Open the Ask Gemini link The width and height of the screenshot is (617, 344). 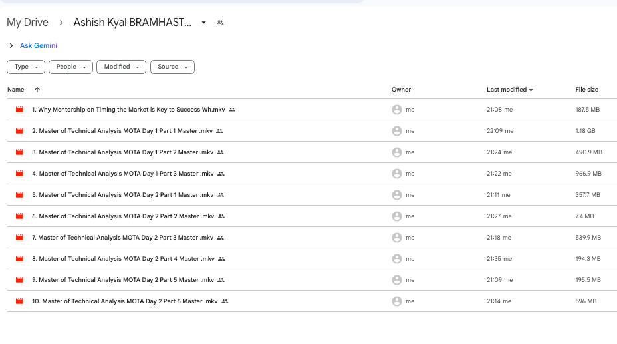pos(39,46)
